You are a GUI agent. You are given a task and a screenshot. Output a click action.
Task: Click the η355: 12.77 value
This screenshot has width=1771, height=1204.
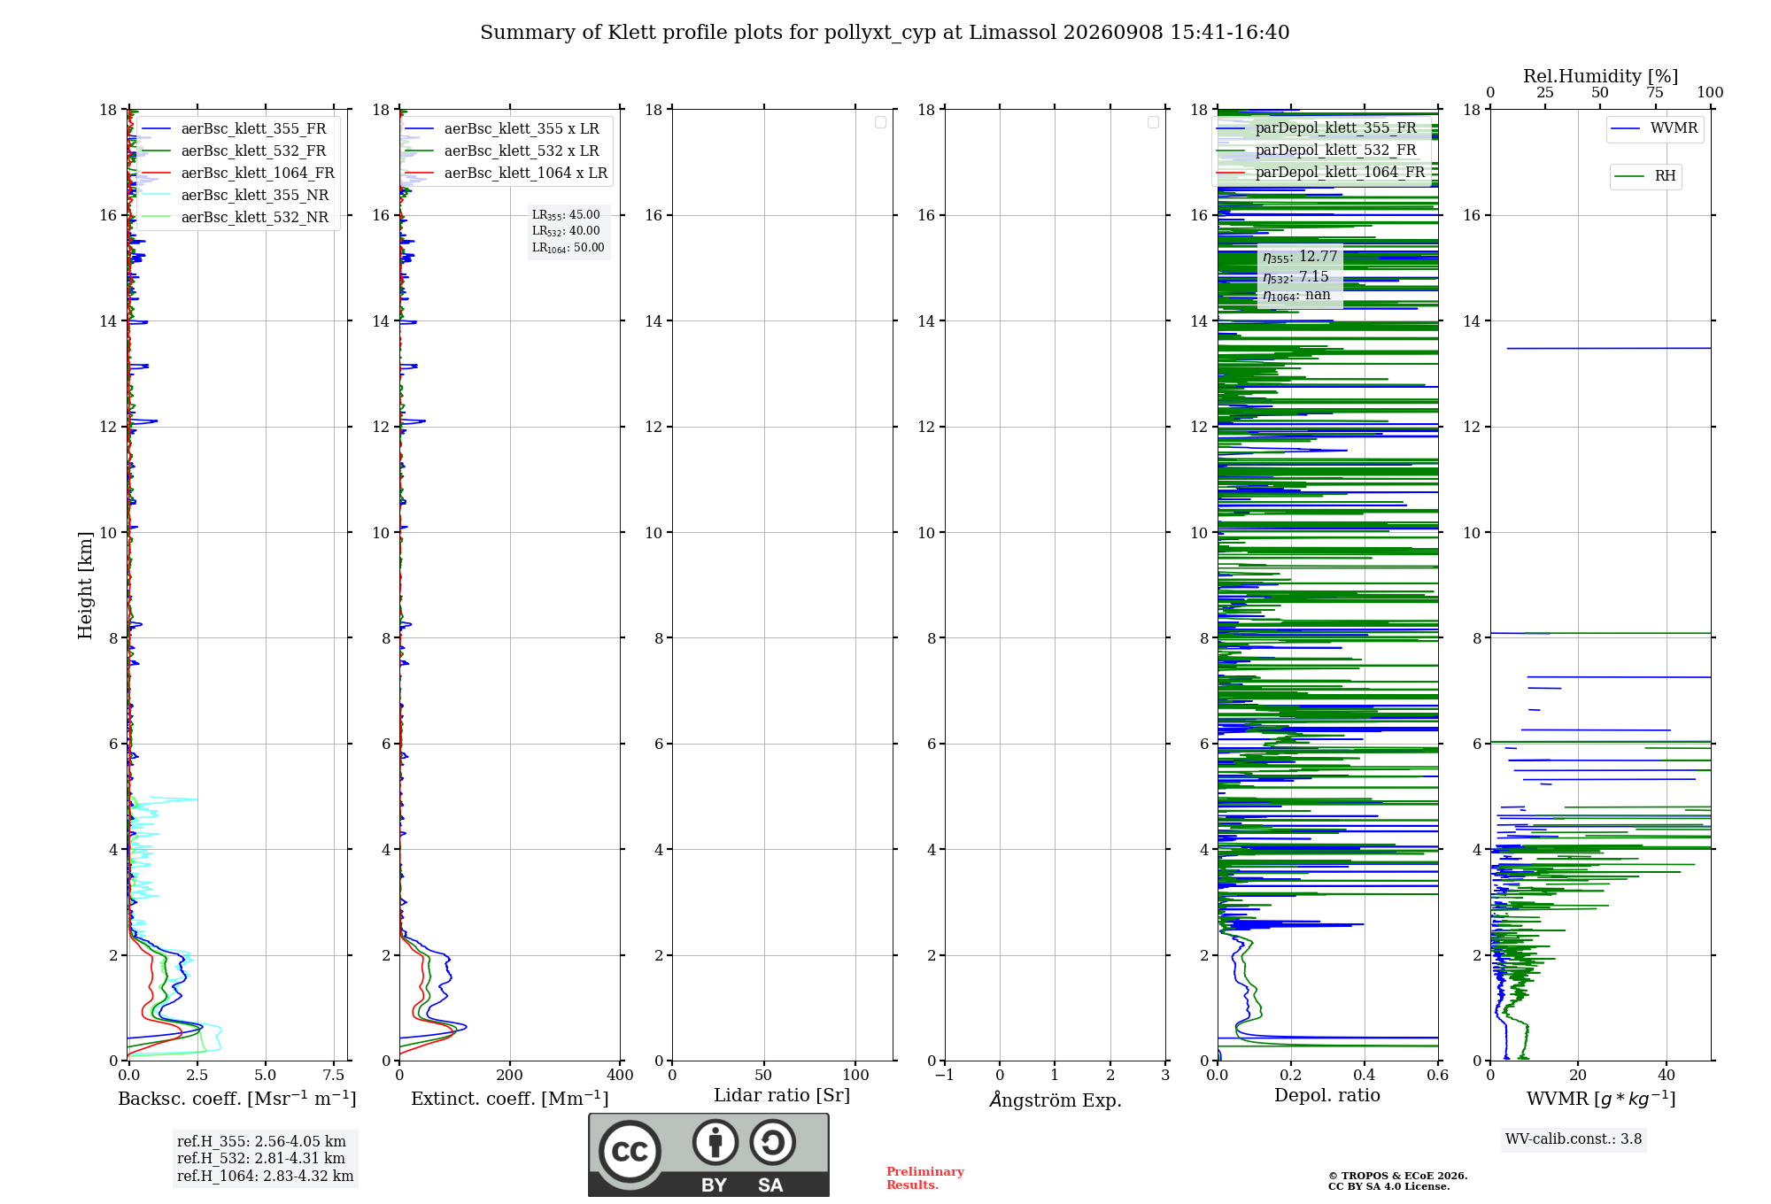coord(1300,257)
